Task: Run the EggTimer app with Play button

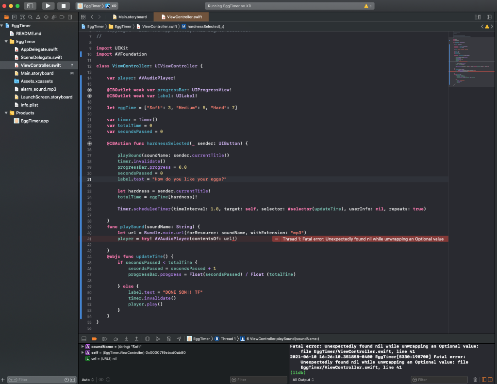Action: (x=48, y=6)
